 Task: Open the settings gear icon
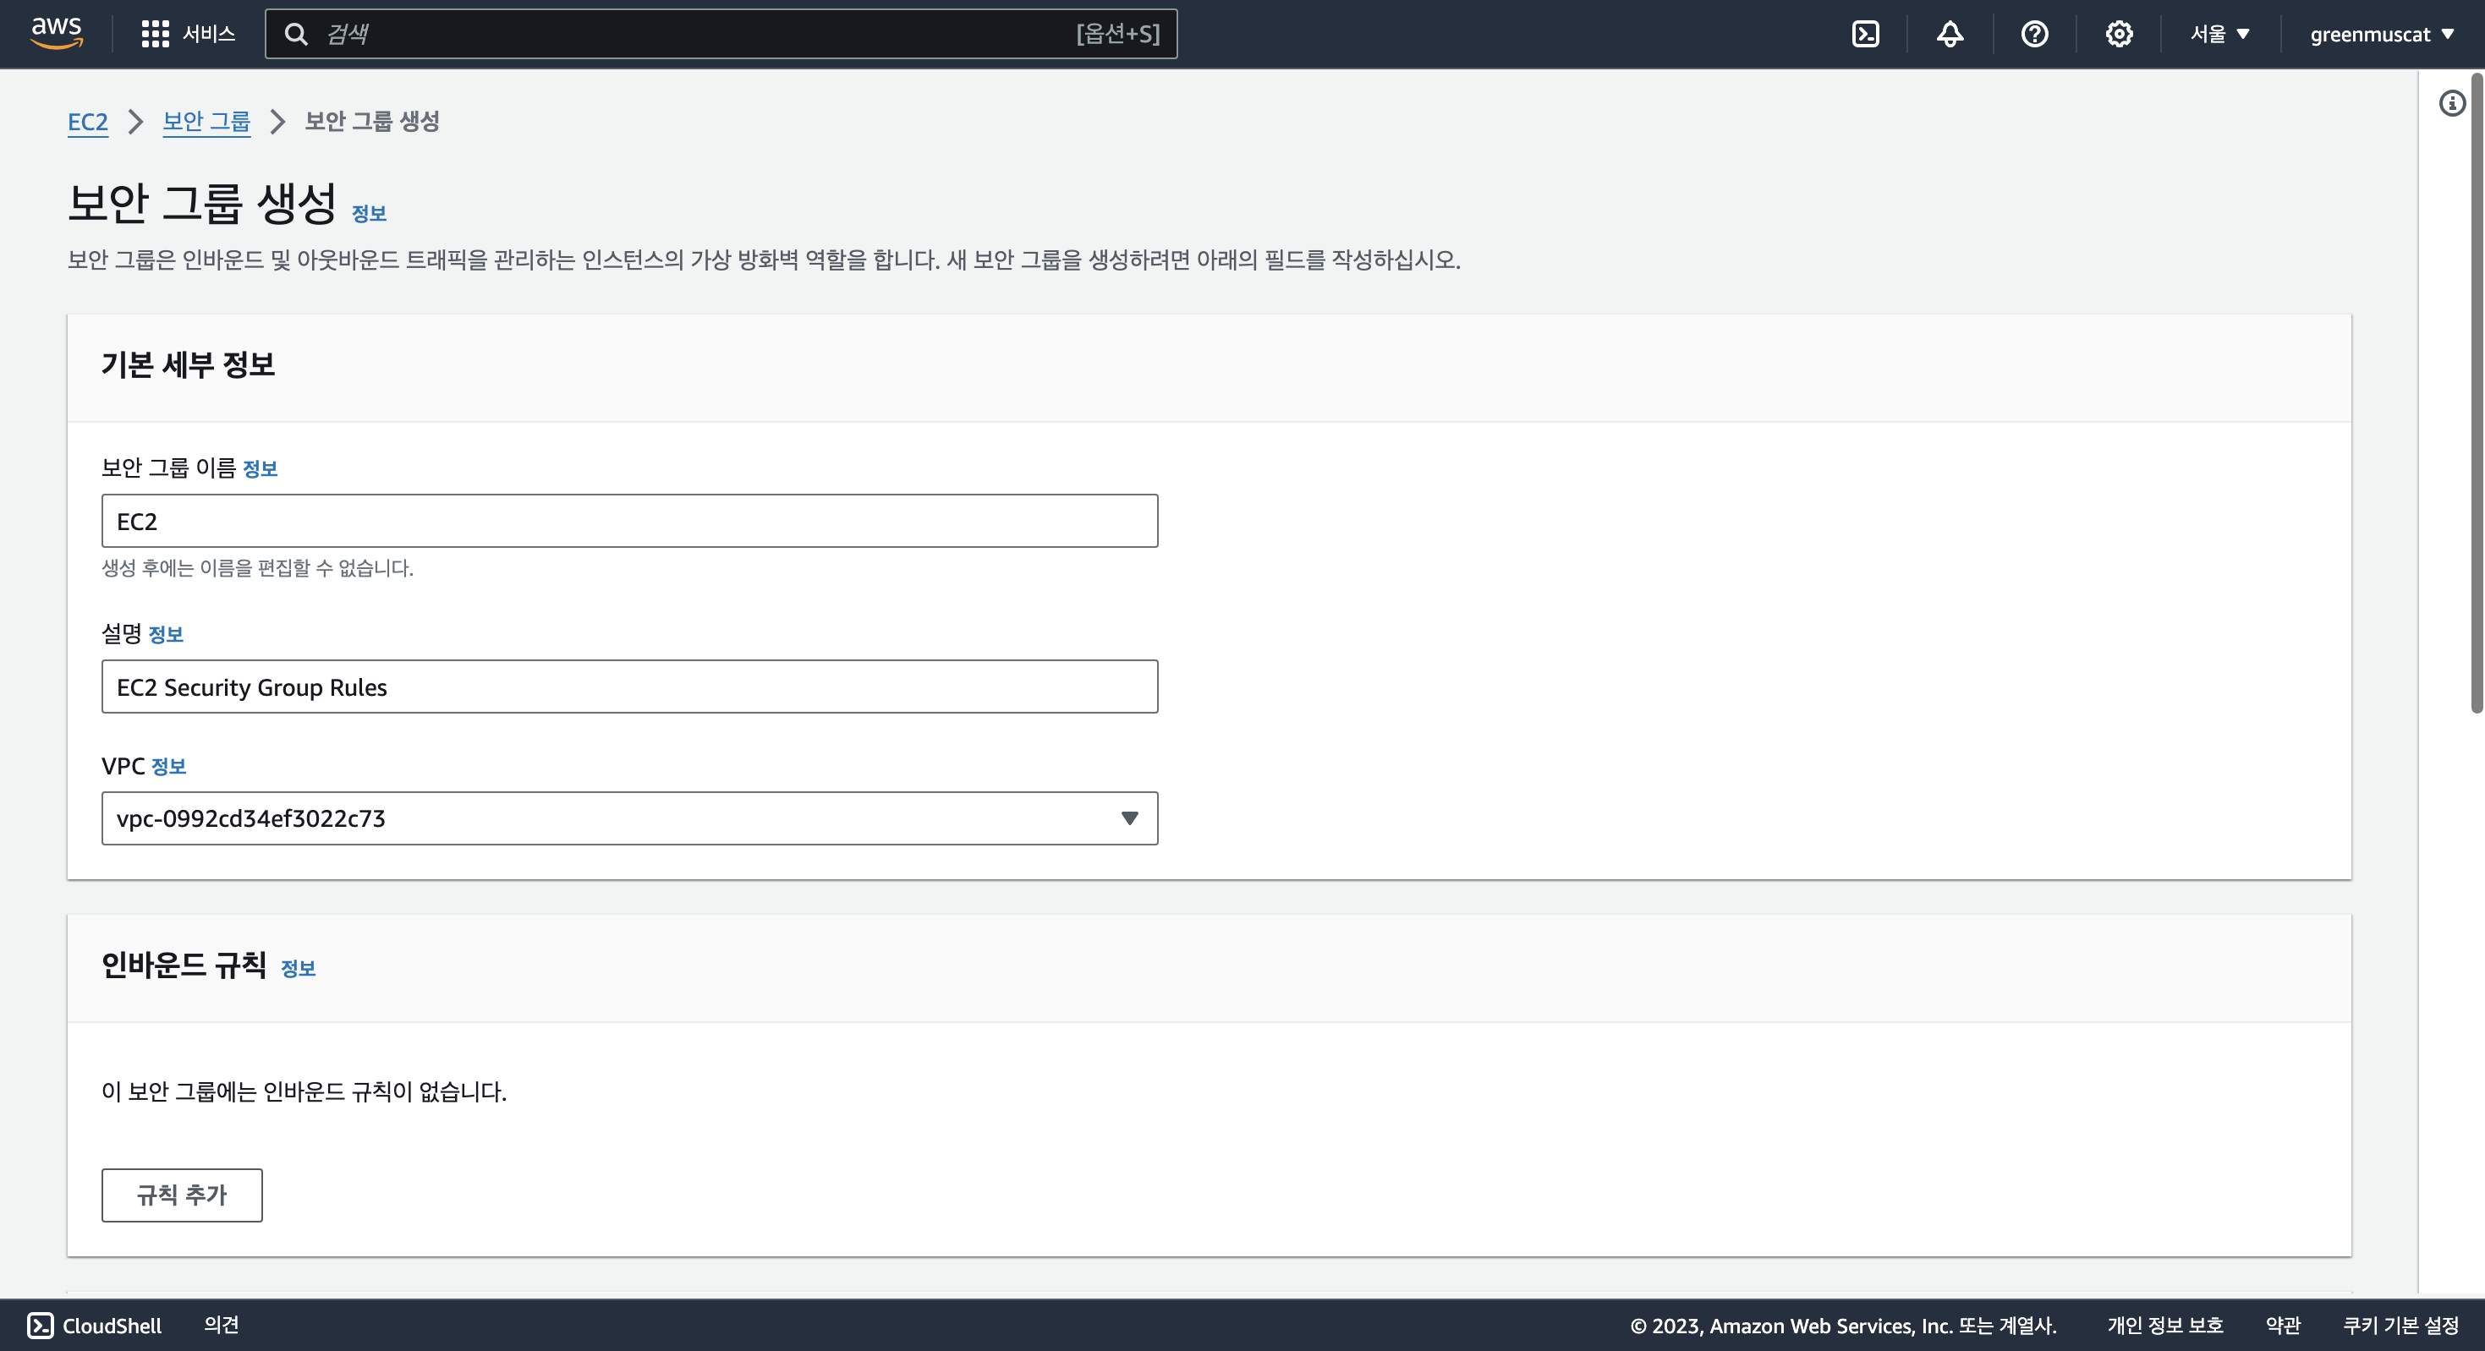(x=2119, y=34)
